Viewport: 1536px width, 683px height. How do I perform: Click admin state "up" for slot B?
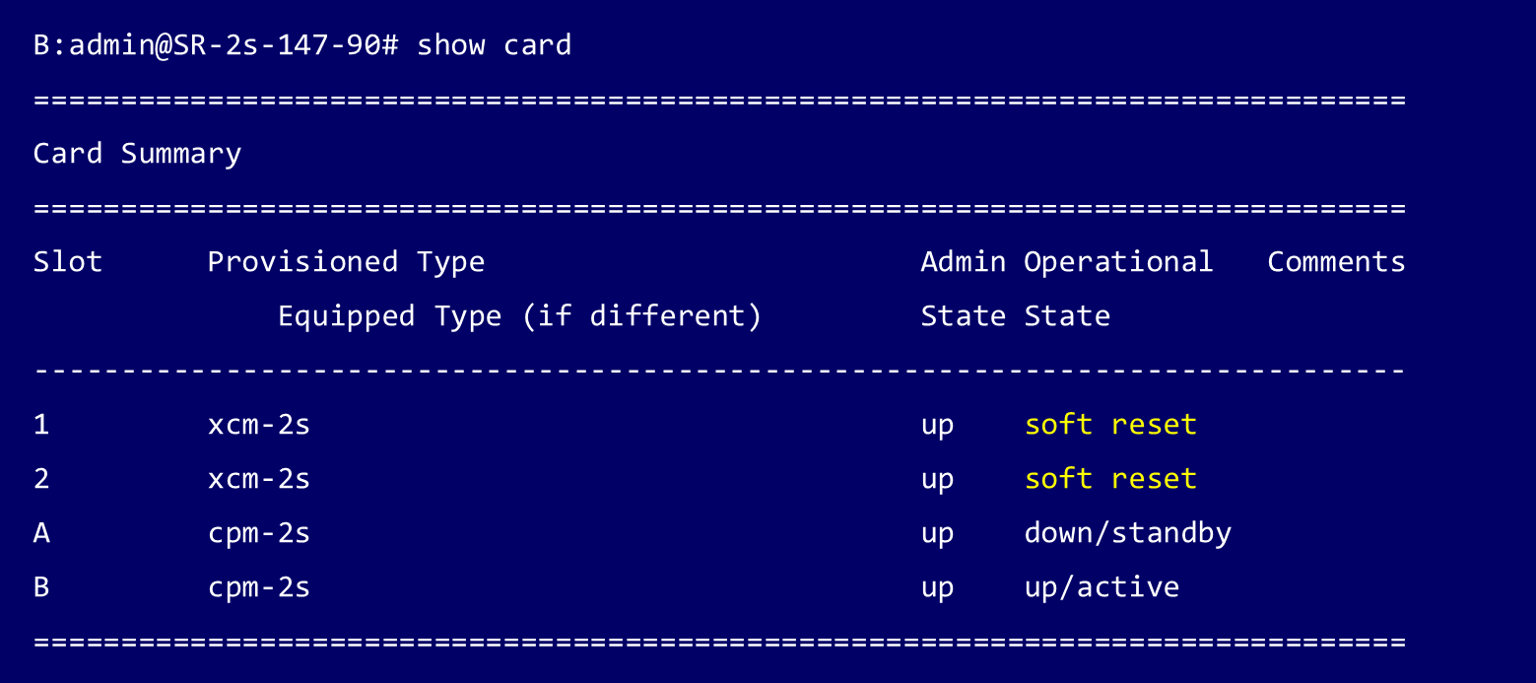[x=937, y=589]
